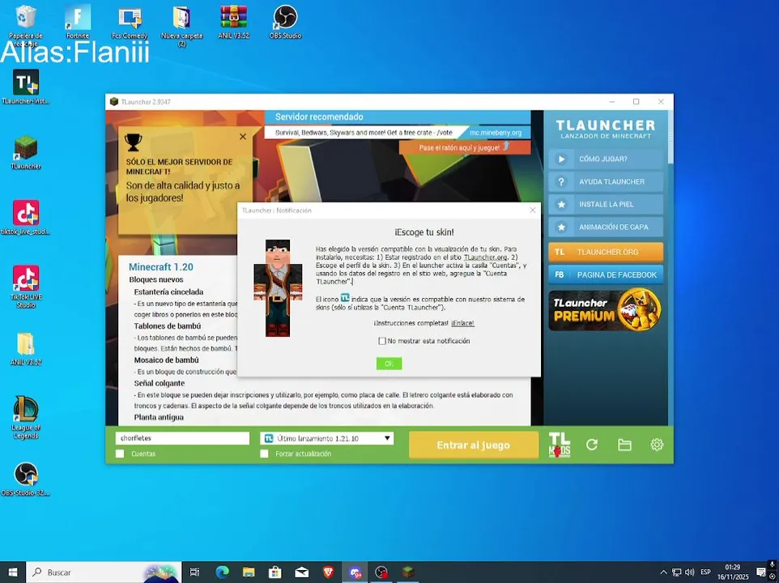Show hidden system tray icons
The width and height of the screenshot is (779, 583).
[x=663, y=572]
